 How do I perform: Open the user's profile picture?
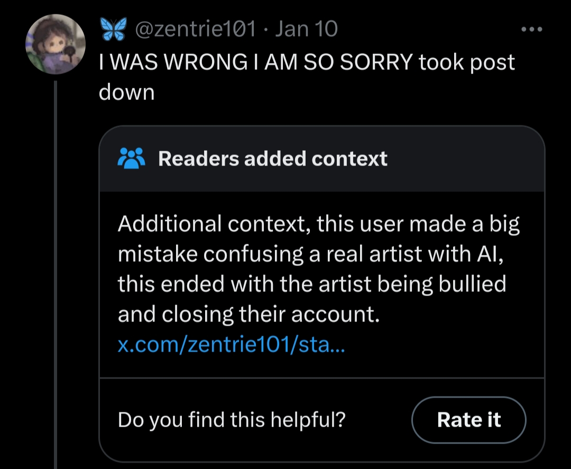pyautogui.click(x=56, y=44)
